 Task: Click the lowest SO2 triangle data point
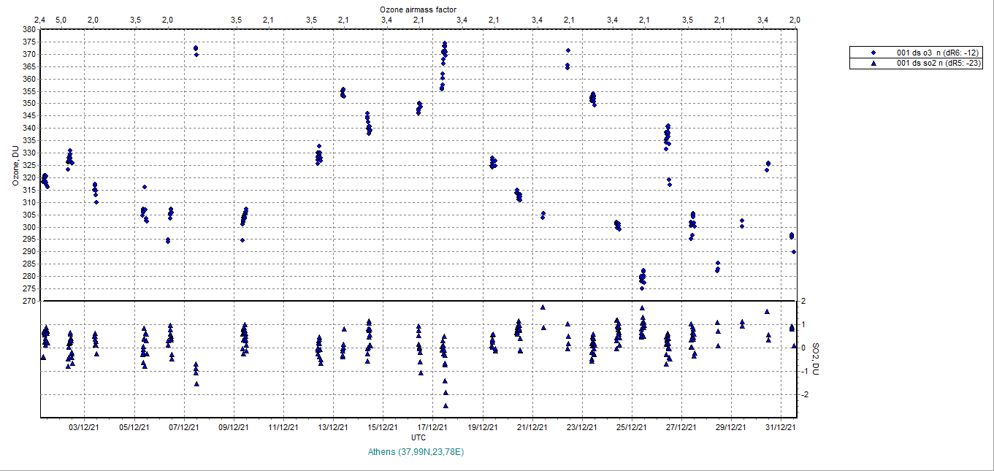(446, 405)
